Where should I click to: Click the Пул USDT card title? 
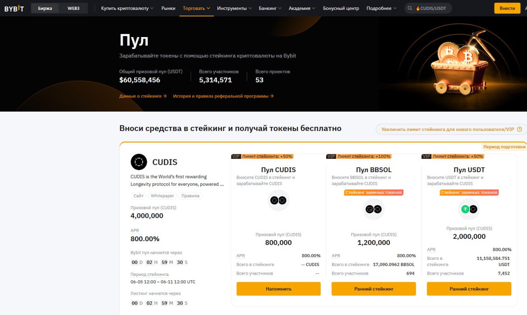(x=469, y=170)
